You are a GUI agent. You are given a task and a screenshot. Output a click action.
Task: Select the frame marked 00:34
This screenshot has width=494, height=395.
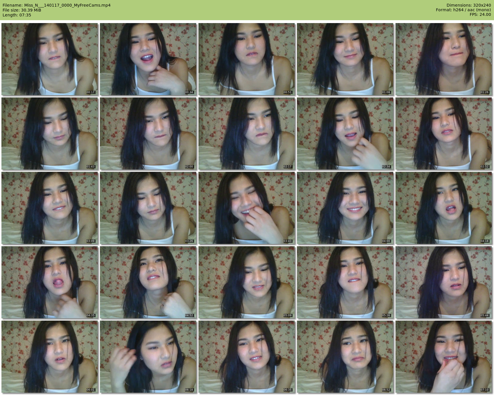pyautogui.click(x=148, y=59)
